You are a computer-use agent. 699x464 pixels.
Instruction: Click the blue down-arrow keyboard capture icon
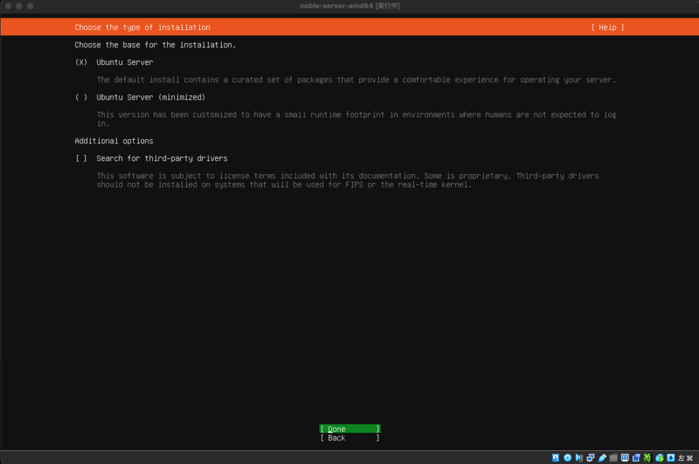[x=670, y=458]
